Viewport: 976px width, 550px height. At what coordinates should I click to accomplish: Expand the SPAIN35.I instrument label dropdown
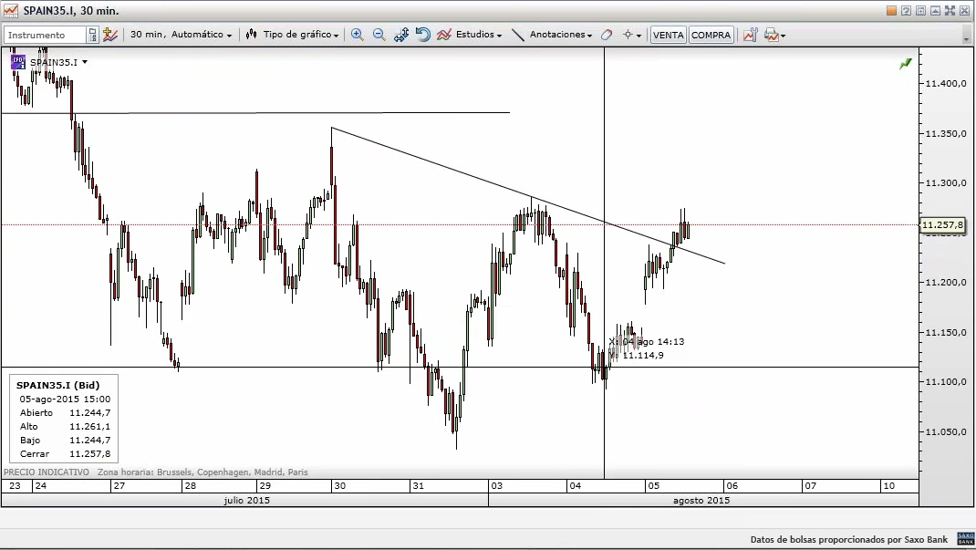85,62
